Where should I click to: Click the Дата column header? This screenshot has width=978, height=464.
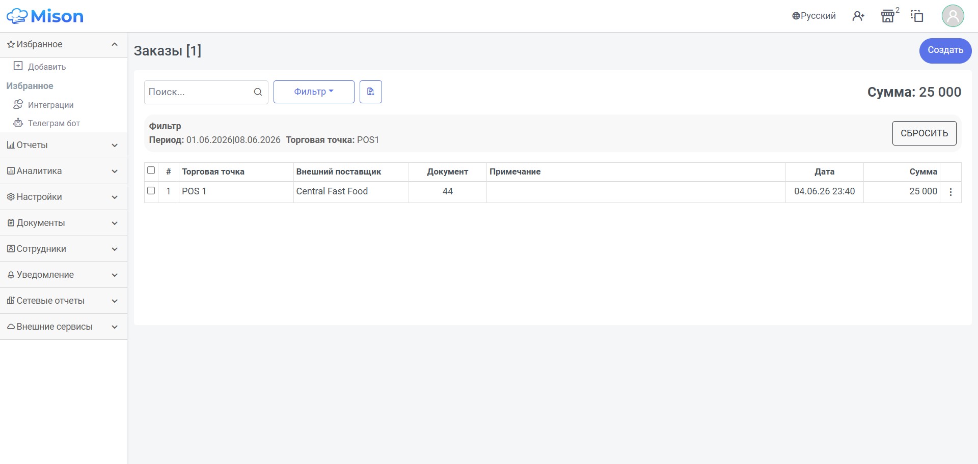824,172
